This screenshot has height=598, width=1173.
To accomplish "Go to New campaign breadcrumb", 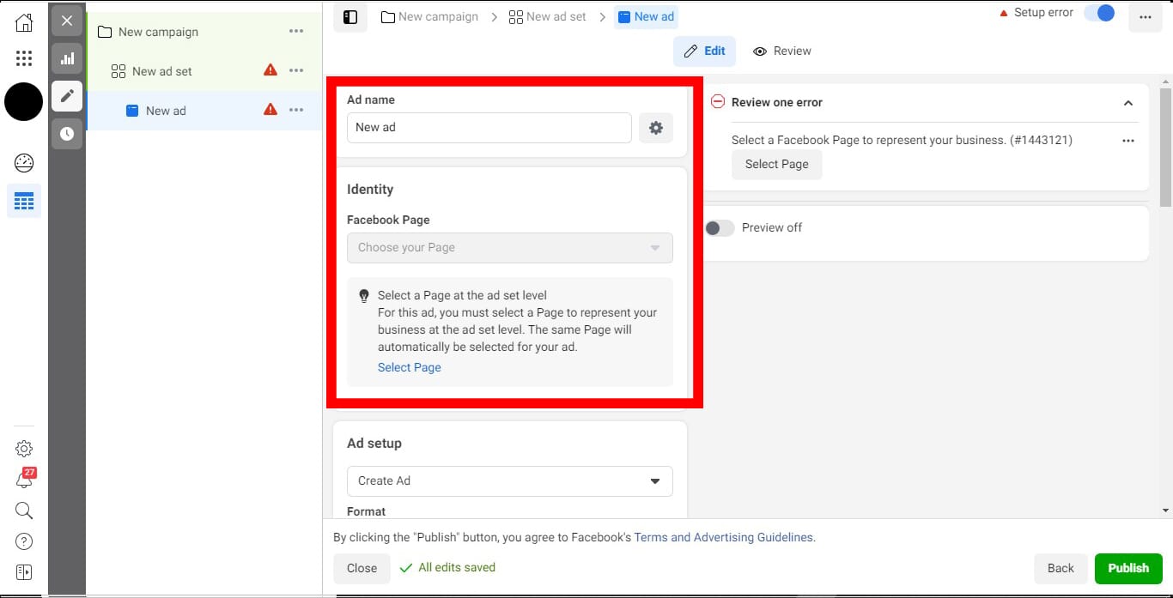I will click(x=429, y=16).
